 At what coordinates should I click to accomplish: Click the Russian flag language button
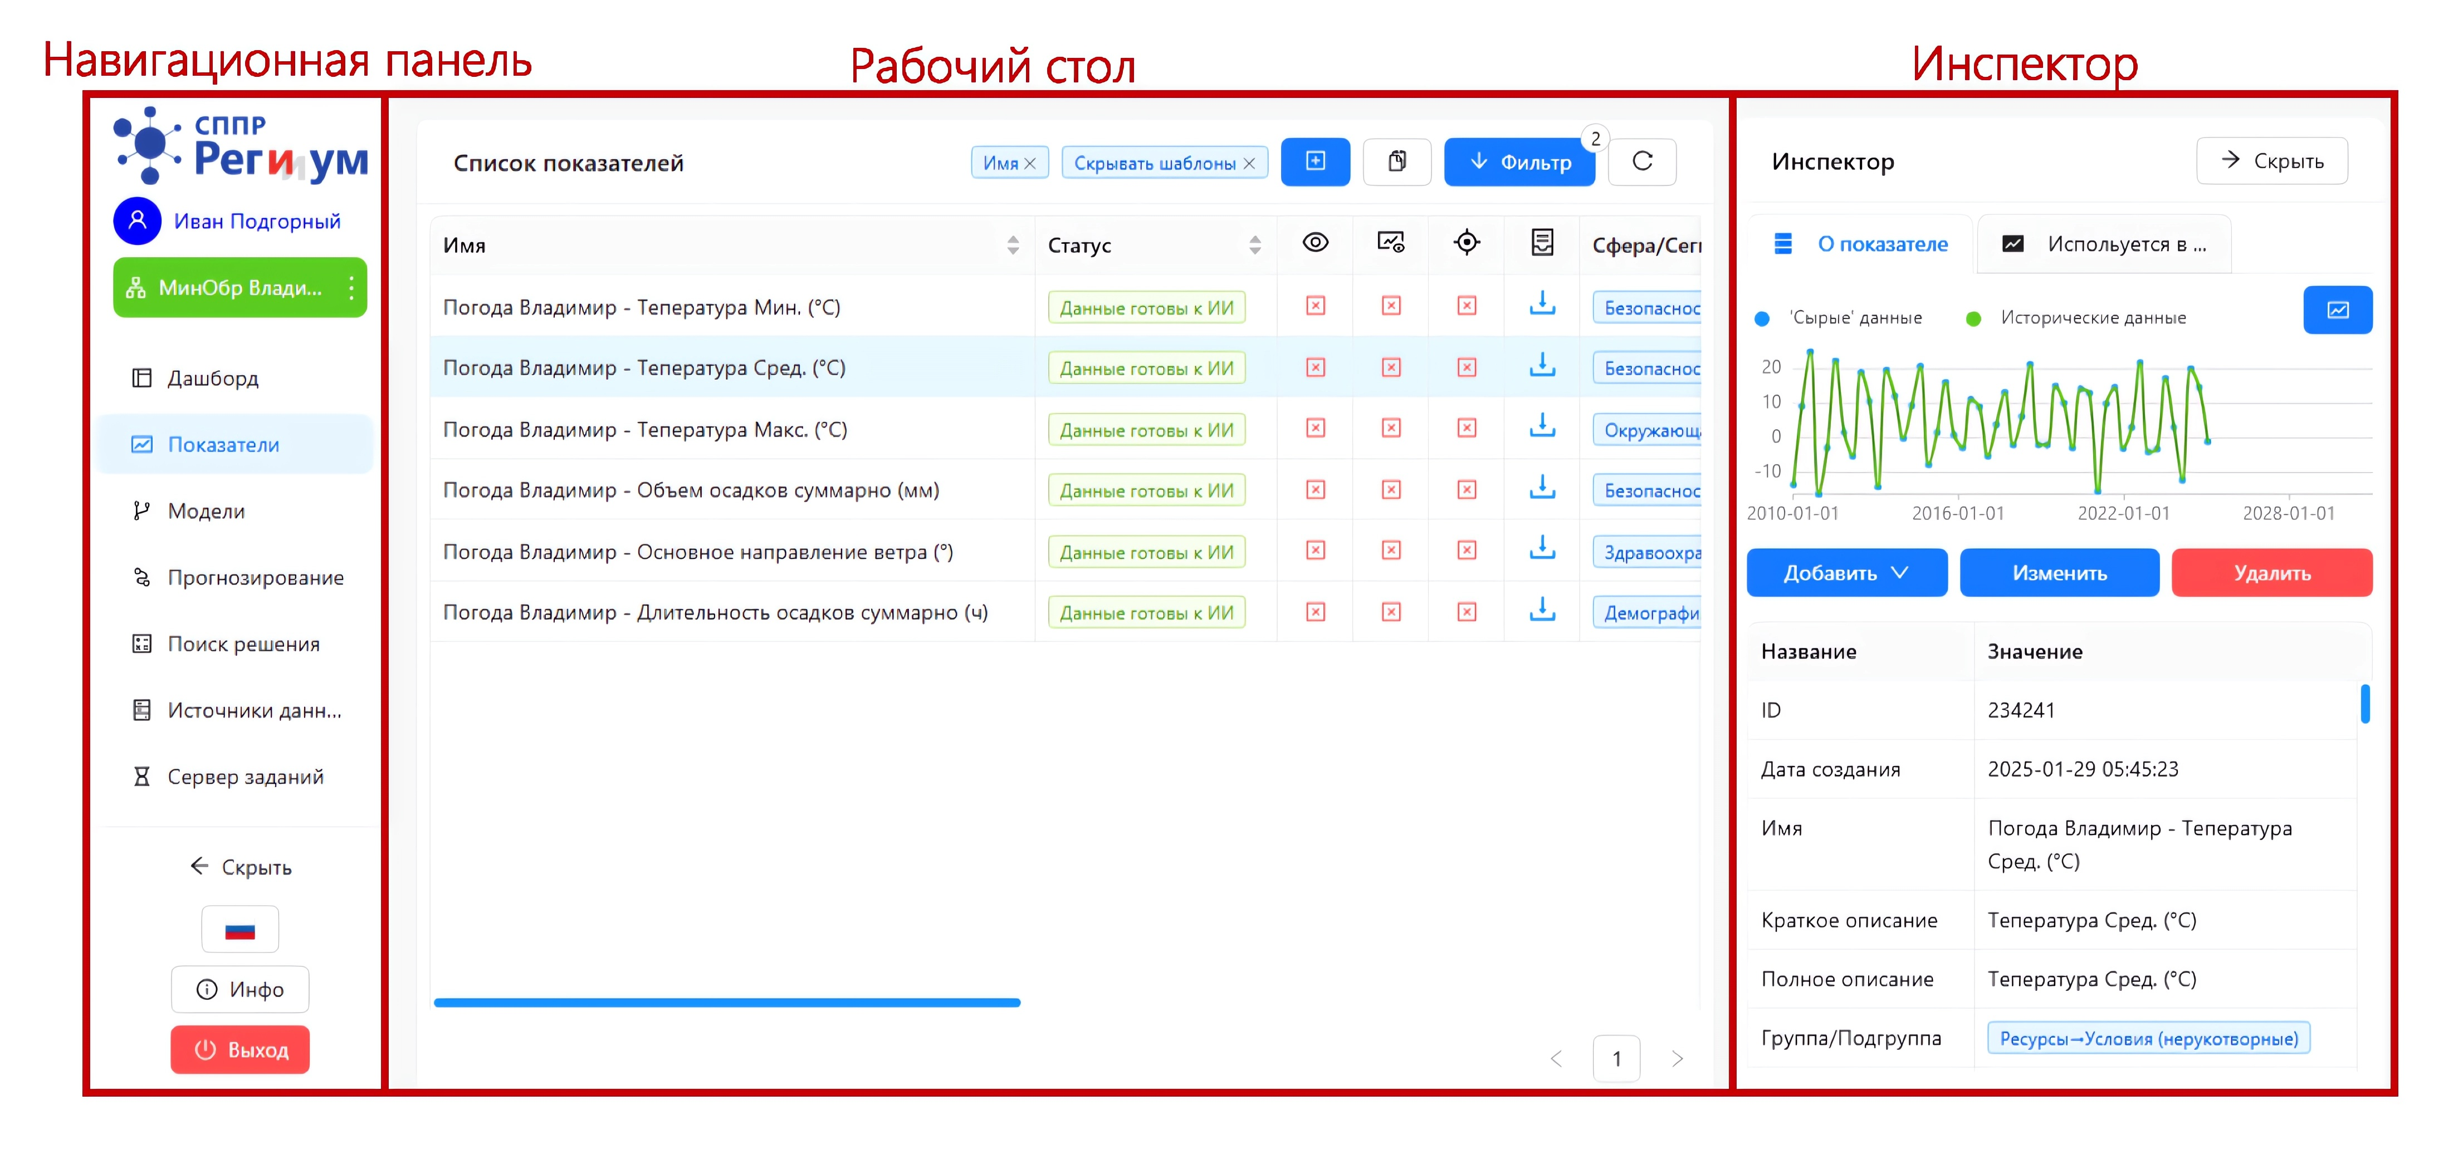coord(239,930)
